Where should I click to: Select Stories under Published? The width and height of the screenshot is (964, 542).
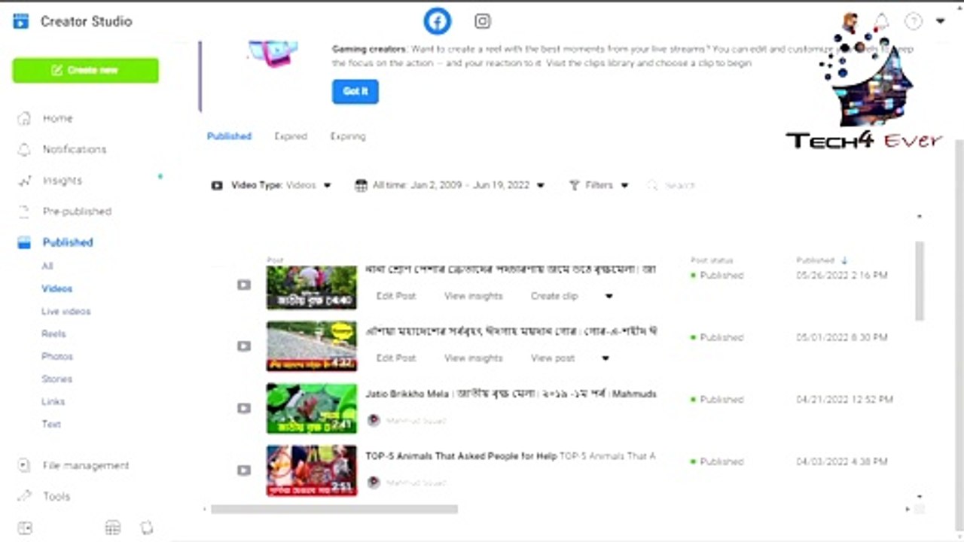coord(56,379)
